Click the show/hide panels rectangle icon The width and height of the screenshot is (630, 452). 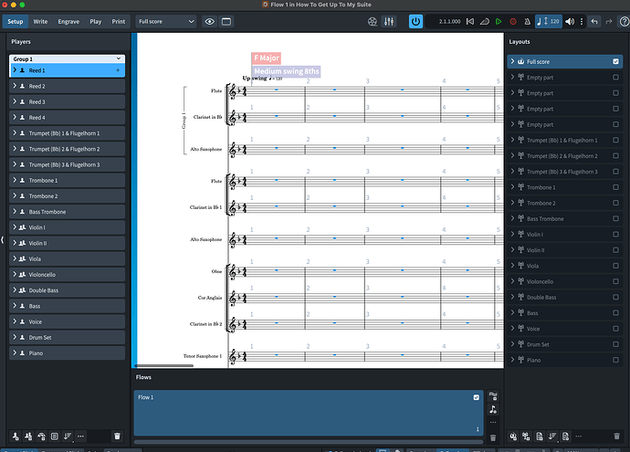click(226, 22)
